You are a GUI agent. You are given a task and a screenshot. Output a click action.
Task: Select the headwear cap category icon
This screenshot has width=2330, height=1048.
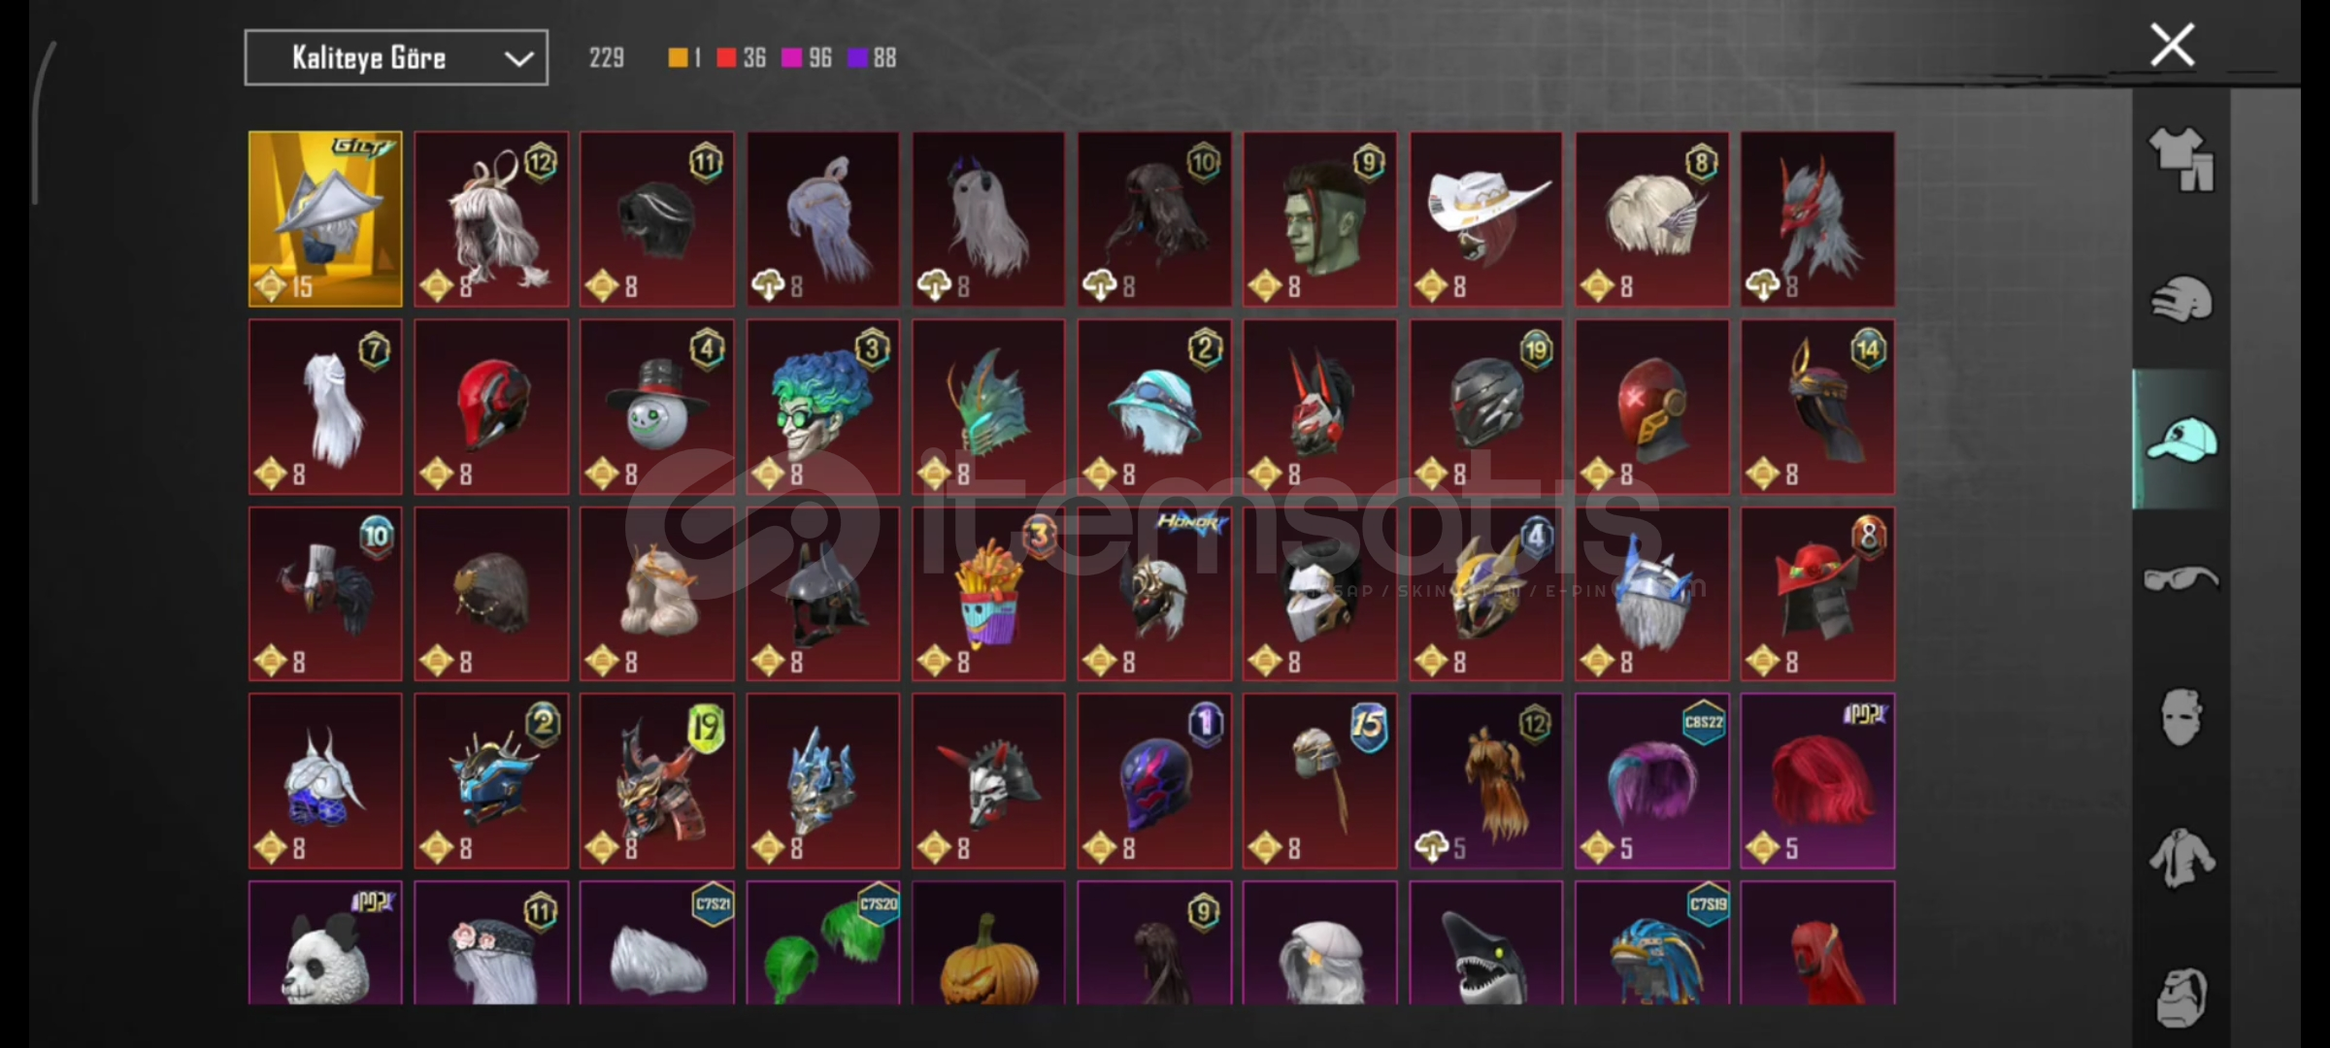tap(2180, 440)
